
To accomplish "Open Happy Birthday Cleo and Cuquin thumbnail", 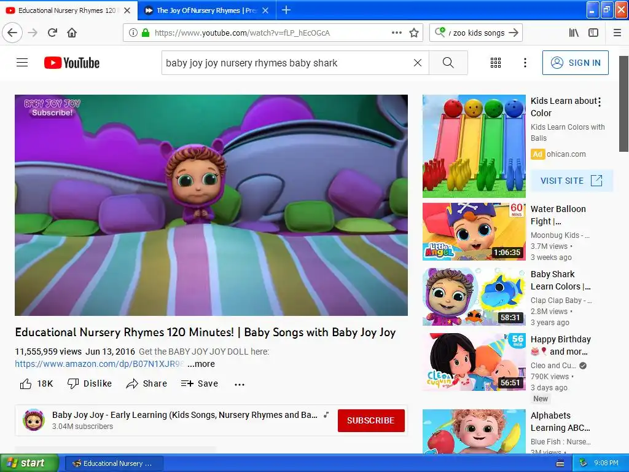I will (474, 361).
